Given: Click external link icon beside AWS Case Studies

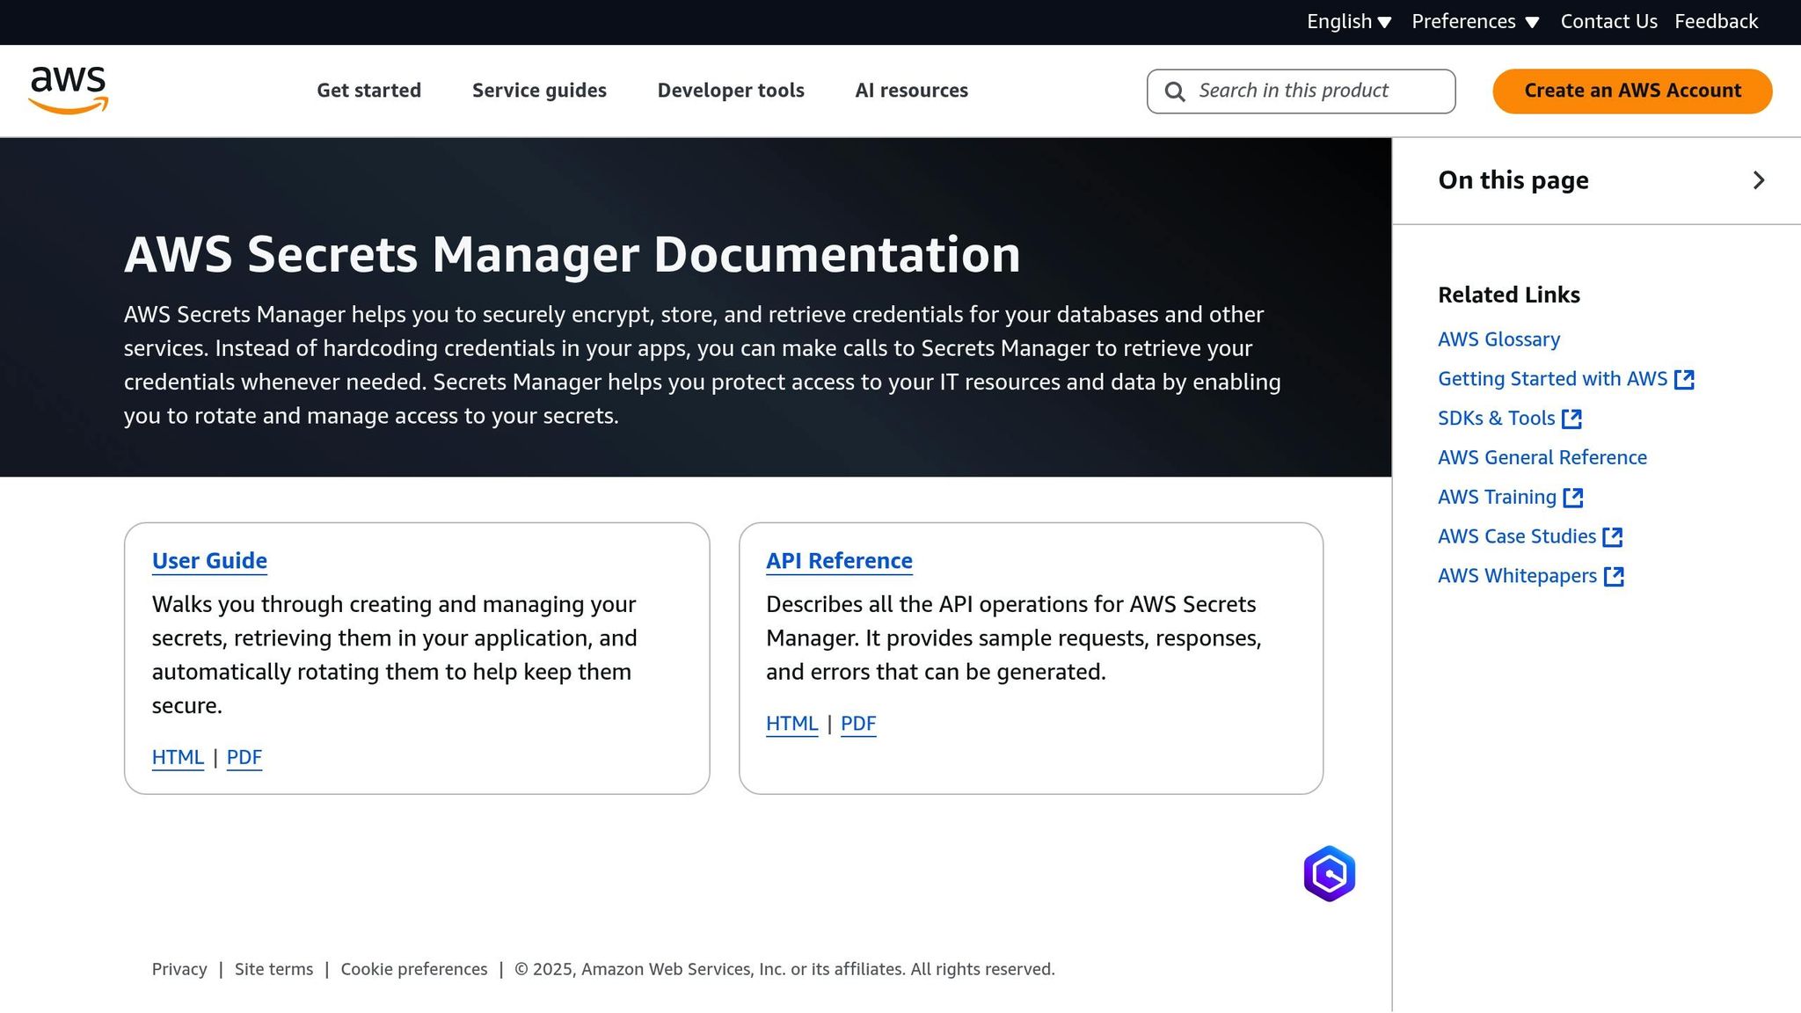Looking at the screenshot, I should [x=1613, y=537].
